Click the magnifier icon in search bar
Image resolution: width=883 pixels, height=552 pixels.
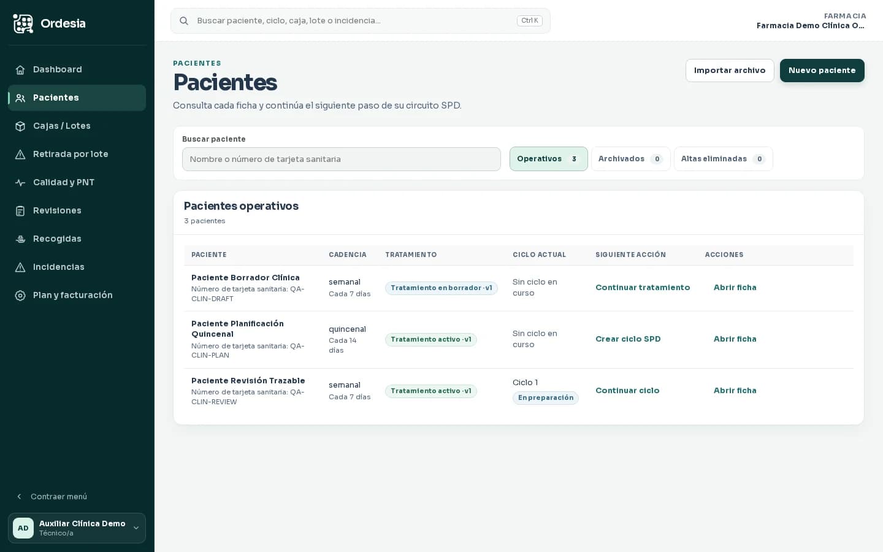[184, 21]
